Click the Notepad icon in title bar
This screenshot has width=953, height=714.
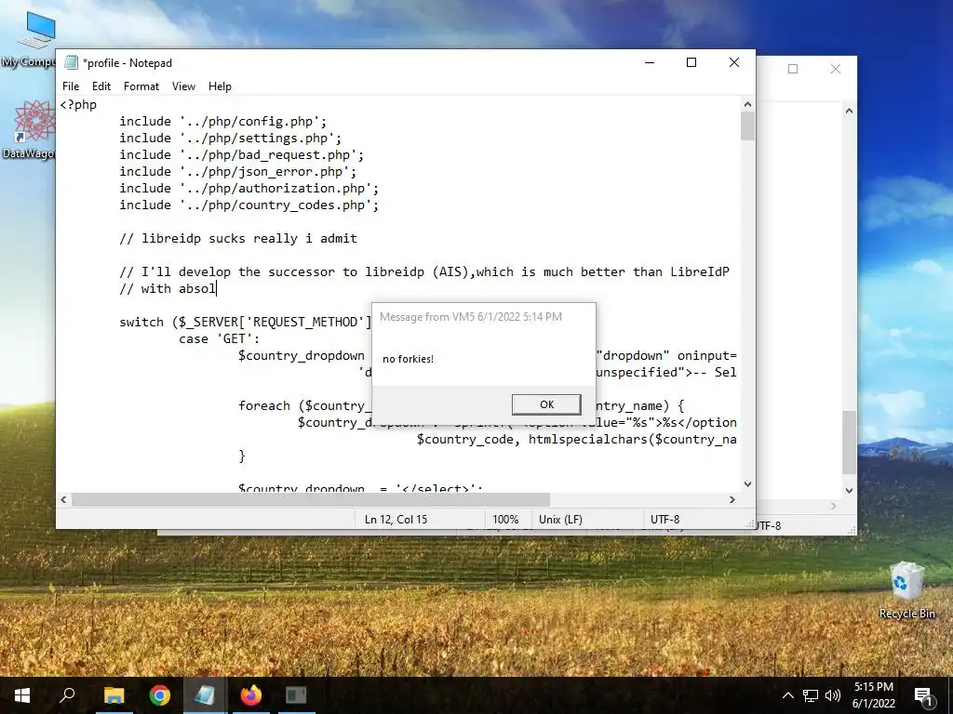click(71, 62)
